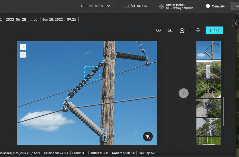Open the partially visible tab at top right
The height and width of the screenshot is (157, 239).
(x=235, y=6)
